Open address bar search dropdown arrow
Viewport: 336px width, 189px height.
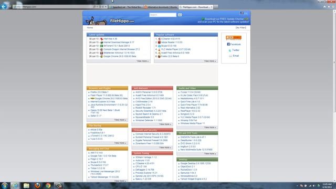(x=97, y=7)
